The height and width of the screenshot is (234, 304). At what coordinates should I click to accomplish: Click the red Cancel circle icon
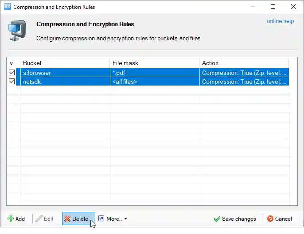270,219
